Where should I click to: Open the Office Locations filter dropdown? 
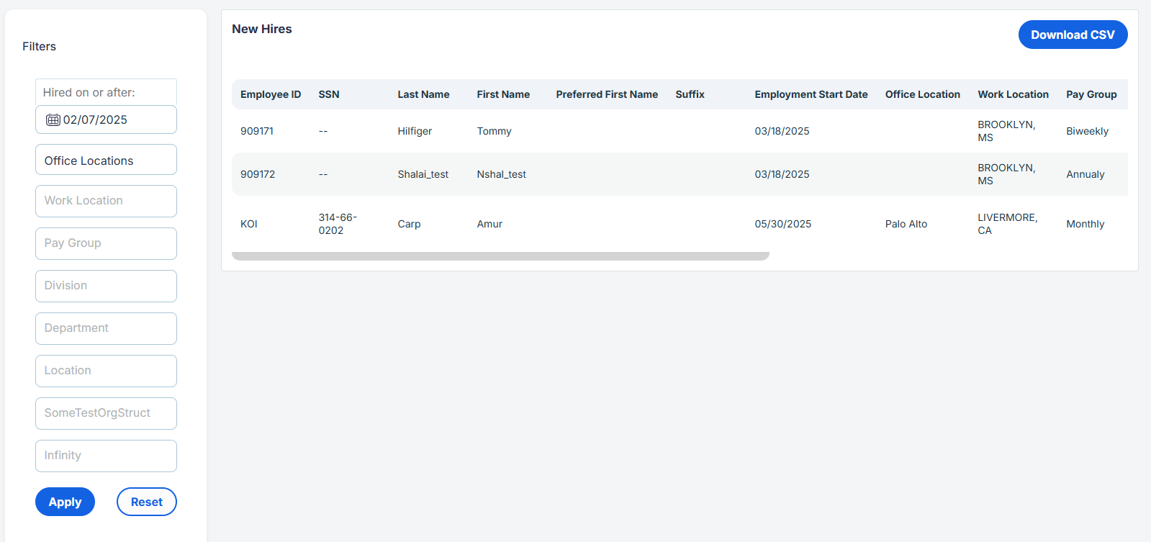(x=106, y=160)
